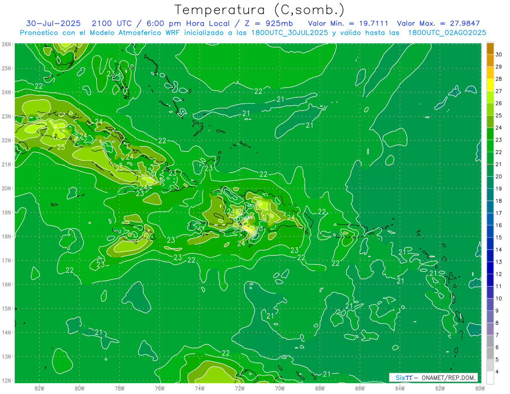The height and width of the screenshot is (394, 510).
Task: Pick the yellow swatch between 27 and 28
Action: (490, 85)
